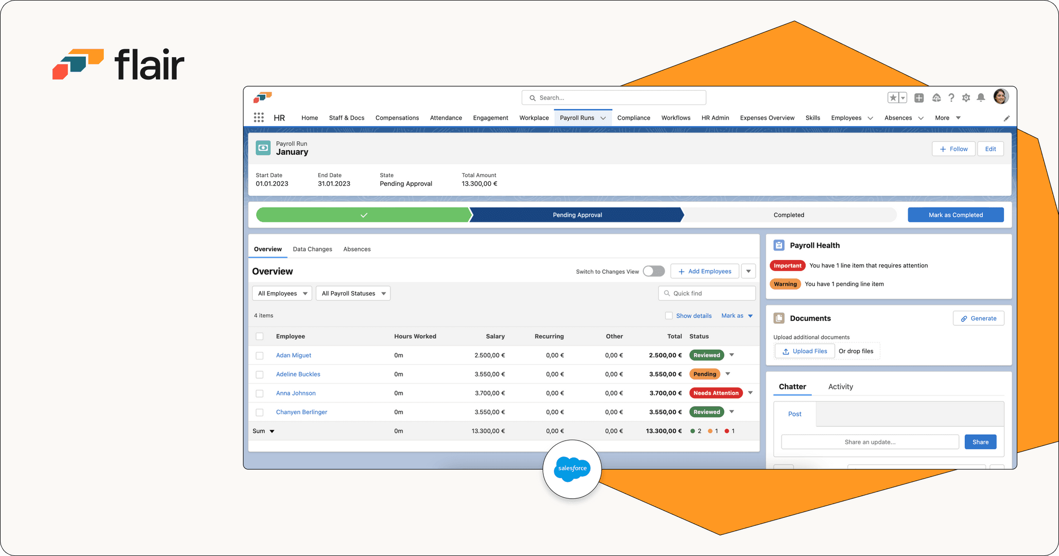Click the Salesforce cloud badge

(572, 469)
